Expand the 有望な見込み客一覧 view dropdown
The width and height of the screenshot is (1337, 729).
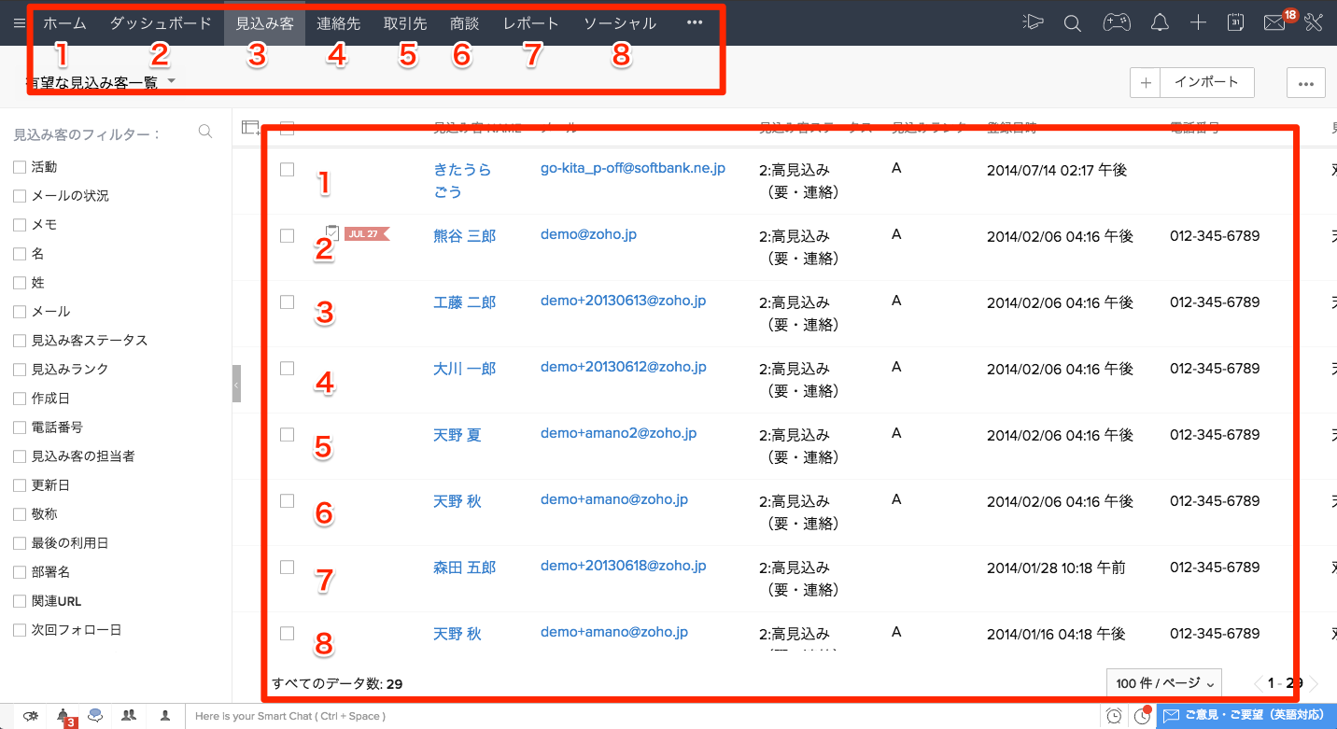(x=172, y=82)
